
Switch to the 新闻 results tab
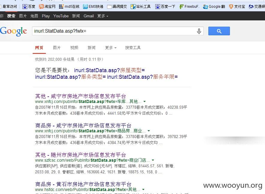[91, 48]
